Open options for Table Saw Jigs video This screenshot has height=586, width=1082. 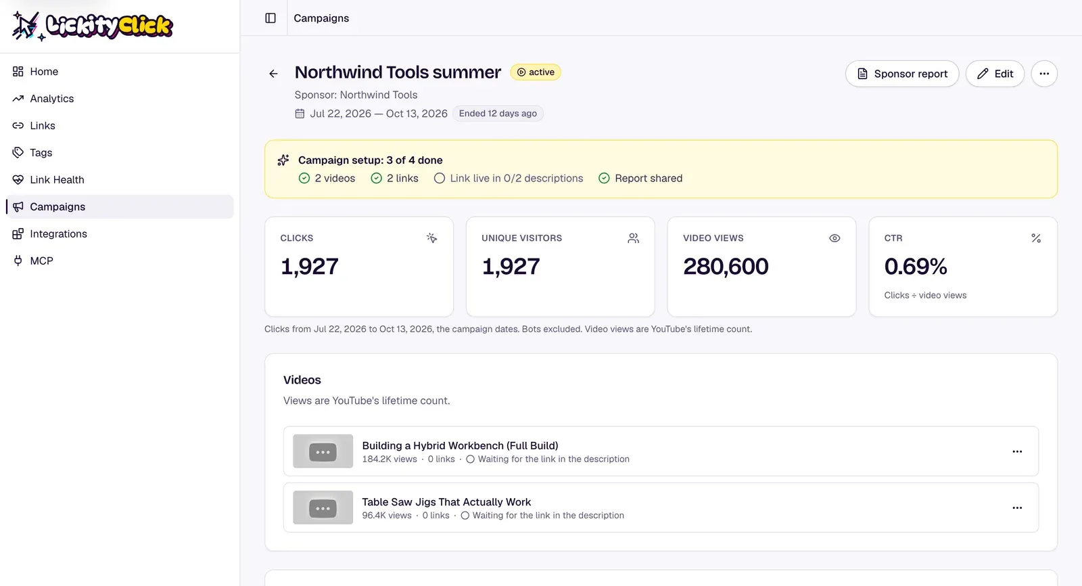pos(1017,508)
